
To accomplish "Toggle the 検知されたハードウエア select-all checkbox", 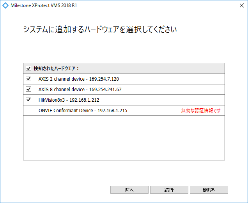I will click(28, 69).
